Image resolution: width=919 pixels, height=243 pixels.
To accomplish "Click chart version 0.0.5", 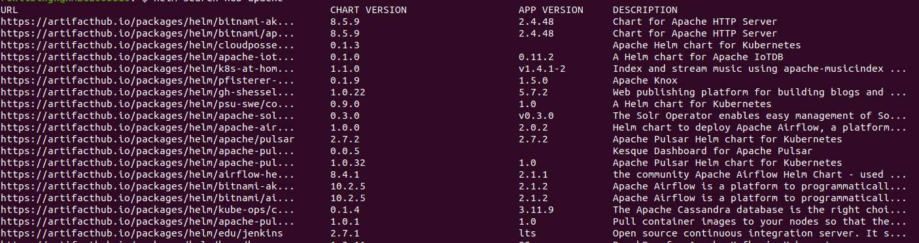I will point(345,151).
